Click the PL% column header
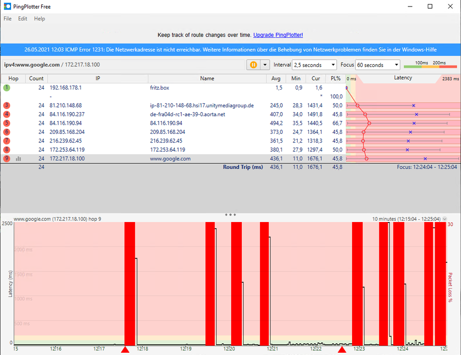Screen dimensions: 461x355 coord(335,78)
